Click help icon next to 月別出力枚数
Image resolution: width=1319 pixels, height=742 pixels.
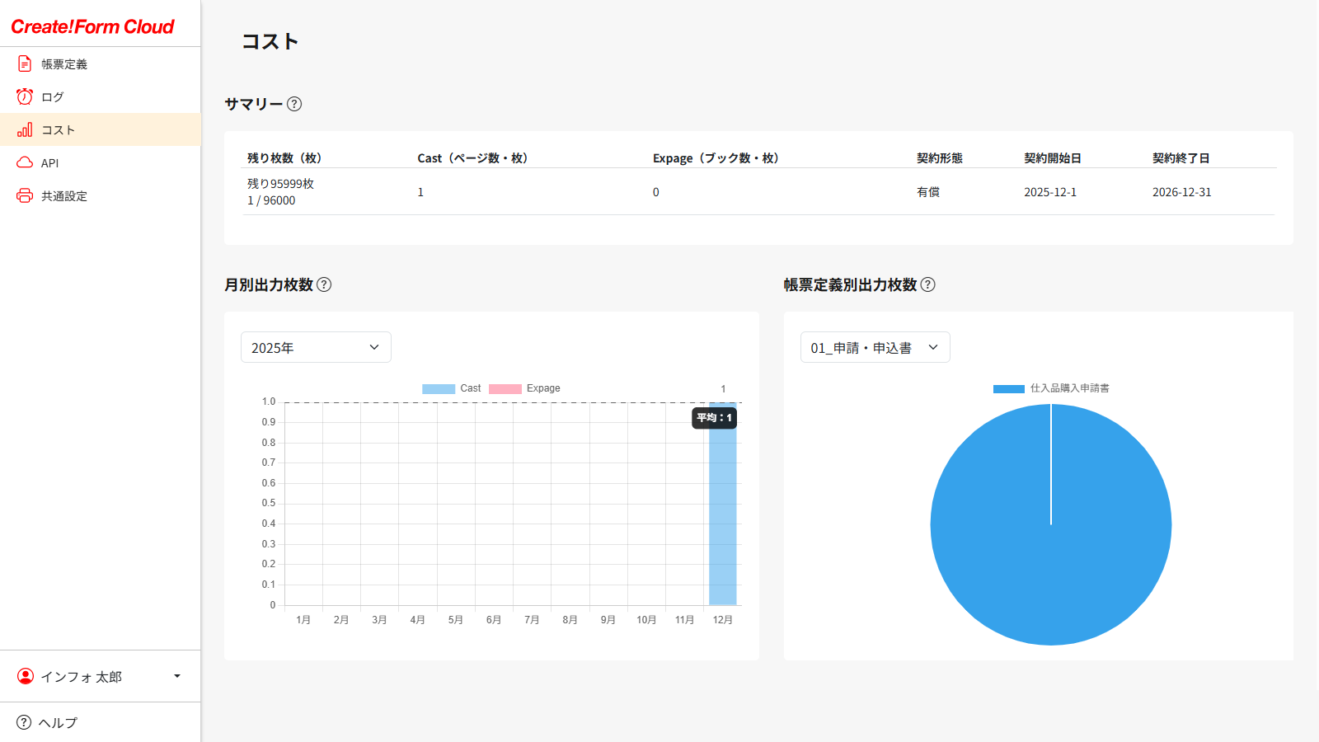click(x=324, y=284)
